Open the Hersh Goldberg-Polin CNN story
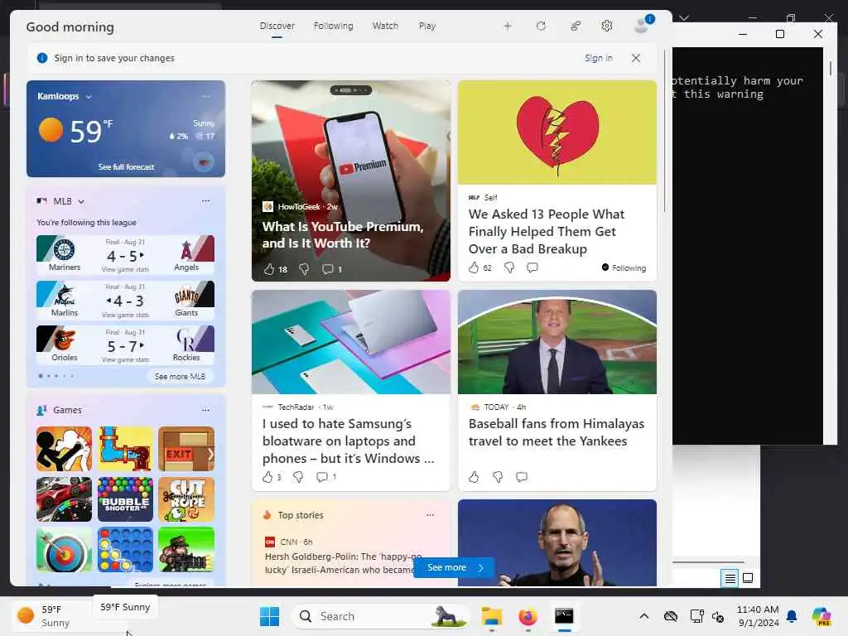This screenshot has height=636, width=848. tap(344, 563)
